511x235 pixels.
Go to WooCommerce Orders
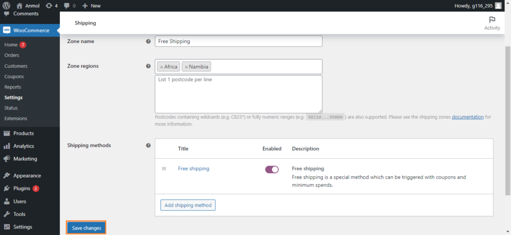click(x=12, y=55)
